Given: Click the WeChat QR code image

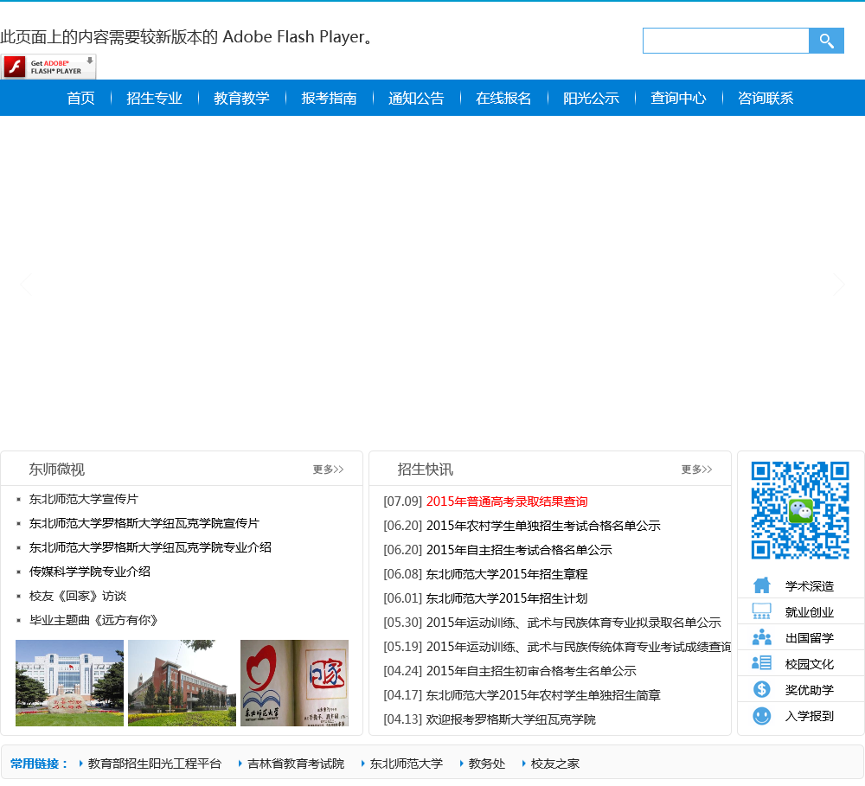Looking at the screenshot, I should coord(800,510).
